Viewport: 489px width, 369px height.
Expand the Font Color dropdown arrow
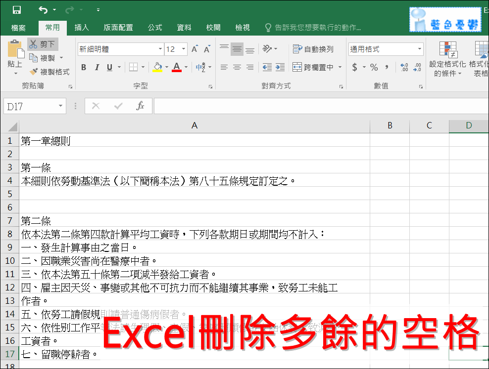(x=186, y=67)
